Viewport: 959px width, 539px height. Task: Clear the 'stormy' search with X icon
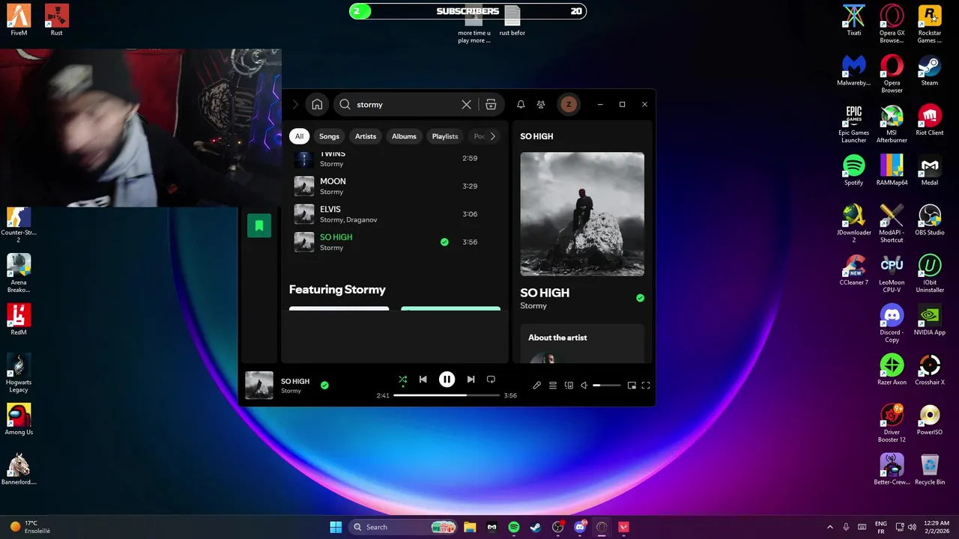coord(466,105)
